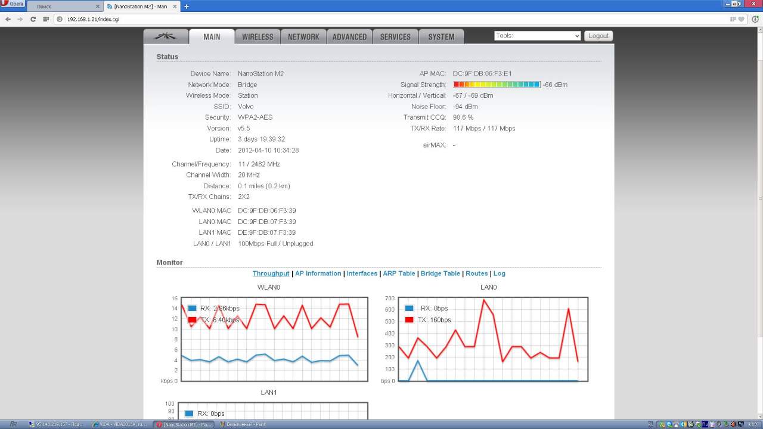The width and height of the screenshot is (763, 429).
Task: Click Uptime value 3 days 19:39:32
Action: tap(262, 139)
